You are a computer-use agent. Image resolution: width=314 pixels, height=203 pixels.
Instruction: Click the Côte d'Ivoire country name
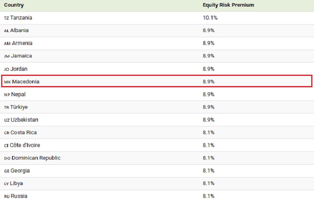25,145
